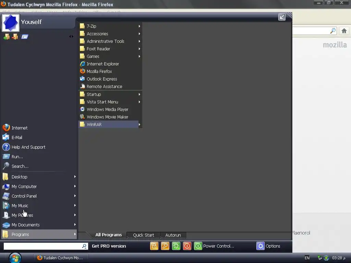Open the My Documents submenu
The height and width of the screenshot is (263, 351).
pos(39,225)
